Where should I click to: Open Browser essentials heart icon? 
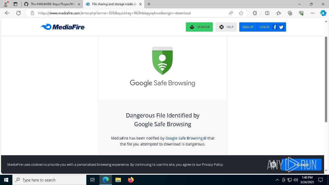coord(301,13)
